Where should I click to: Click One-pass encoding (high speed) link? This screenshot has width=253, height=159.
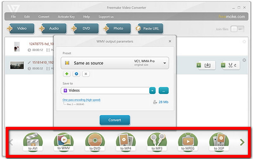[x=82, y=100]
